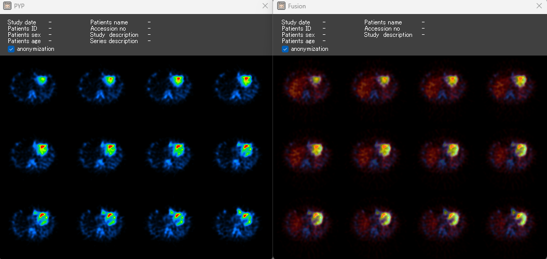Select second Fusion slice in top row
This screenshot has height=259, width=547.
pyautogui.click(x=374, y=87)
